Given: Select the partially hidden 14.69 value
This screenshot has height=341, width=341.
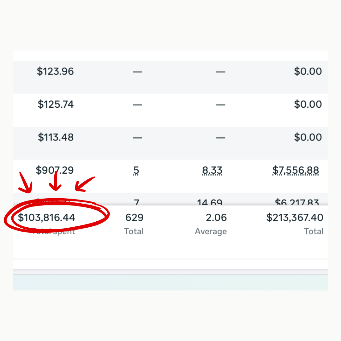Looking at the screenshot, I should [210, 202].
